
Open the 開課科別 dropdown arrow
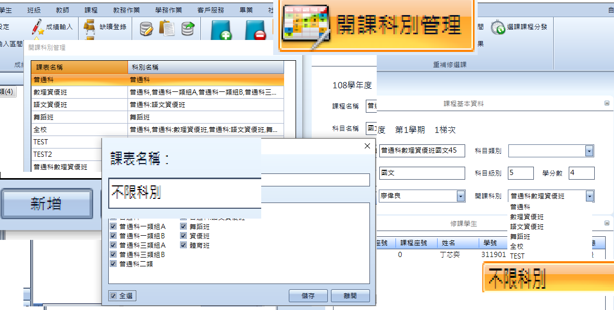[x=590, y=196]
